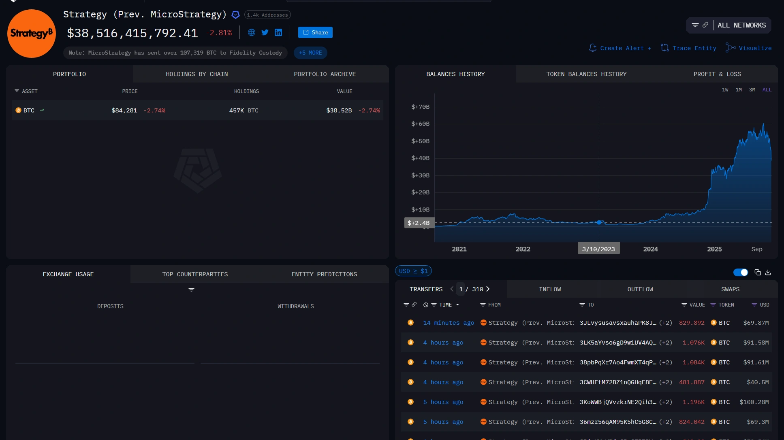Click the exchange usage filter icon

coord(192,290)
